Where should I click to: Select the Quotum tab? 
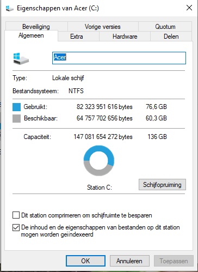pos(165,27)
